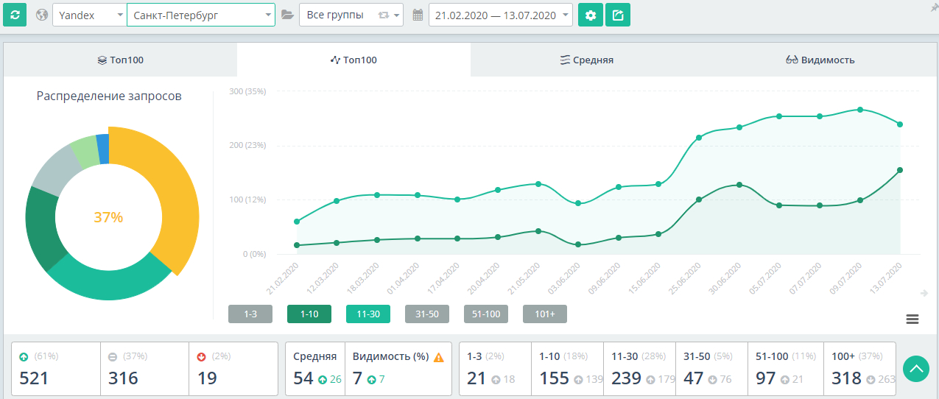
Task: Toggle the 101+ series legend button
Action: (545, 314)
